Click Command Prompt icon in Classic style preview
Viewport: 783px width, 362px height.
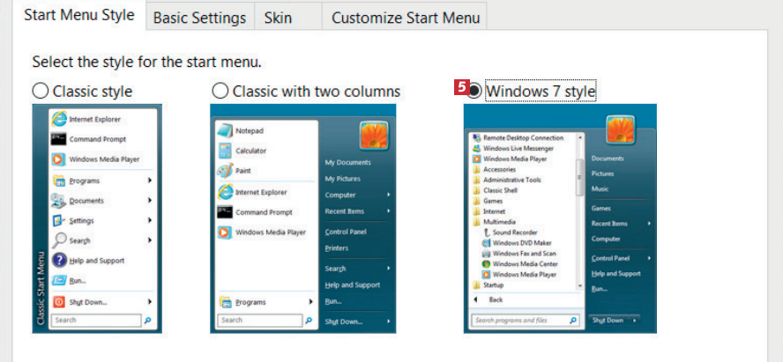pyautogui.click(x=59, y=139)
